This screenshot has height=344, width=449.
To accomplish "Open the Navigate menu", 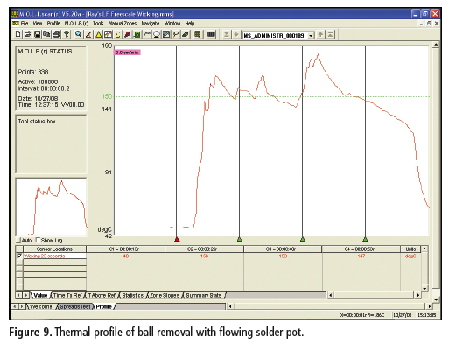I will tap(151, 23).
